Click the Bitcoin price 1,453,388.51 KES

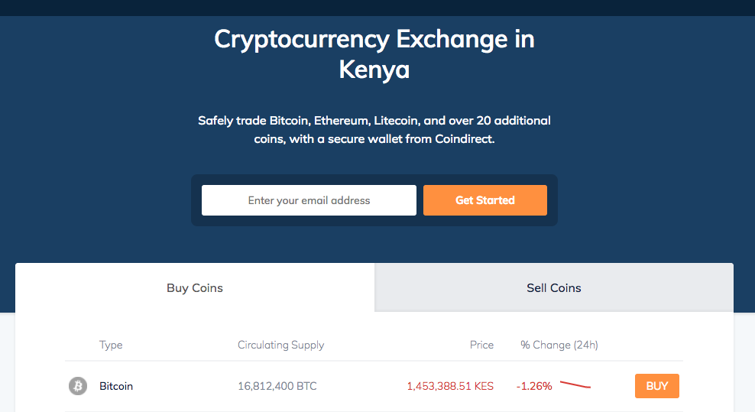click(x=450, y=386)
